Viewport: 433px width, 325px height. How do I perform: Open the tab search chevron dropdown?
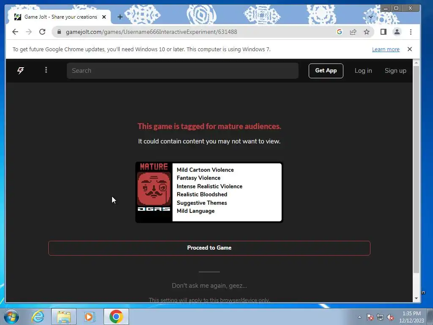[371, 17]
